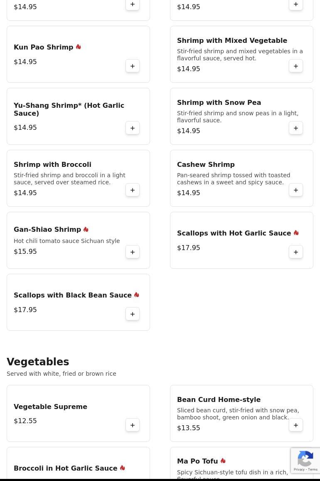
Task: Click the spicy flame icon beside Kun Pao Shrimp
Action: click(79, 47)
